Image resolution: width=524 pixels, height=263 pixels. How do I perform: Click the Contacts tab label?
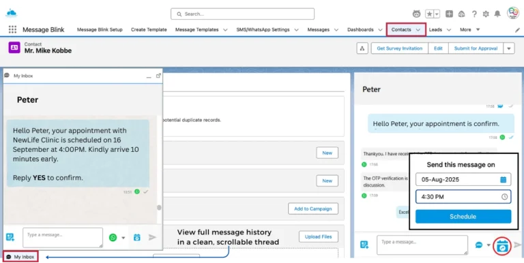(x=401, y=29)
